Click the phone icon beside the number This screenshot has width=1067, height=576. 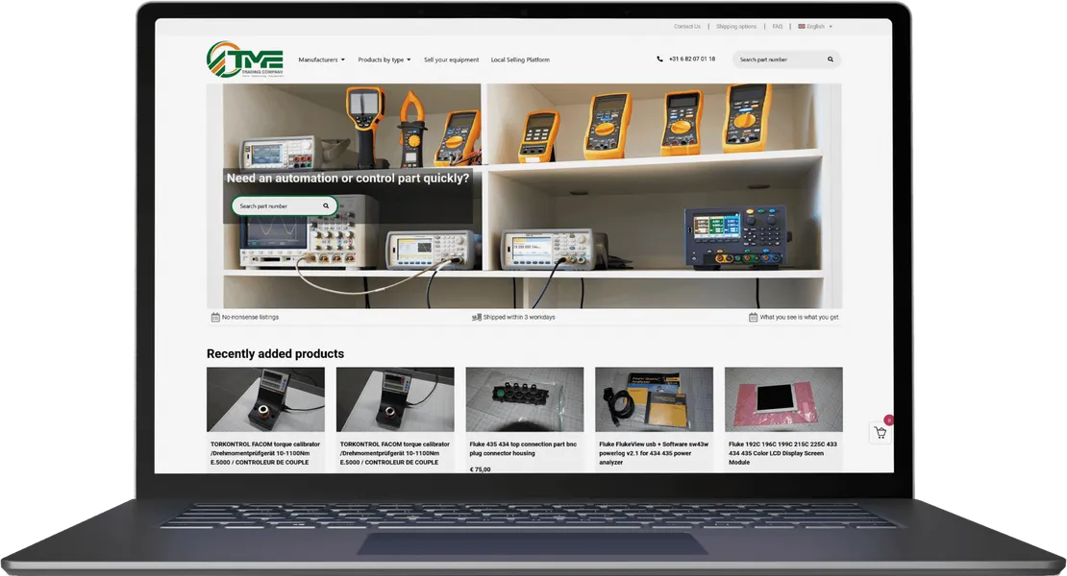click(659, 60)
